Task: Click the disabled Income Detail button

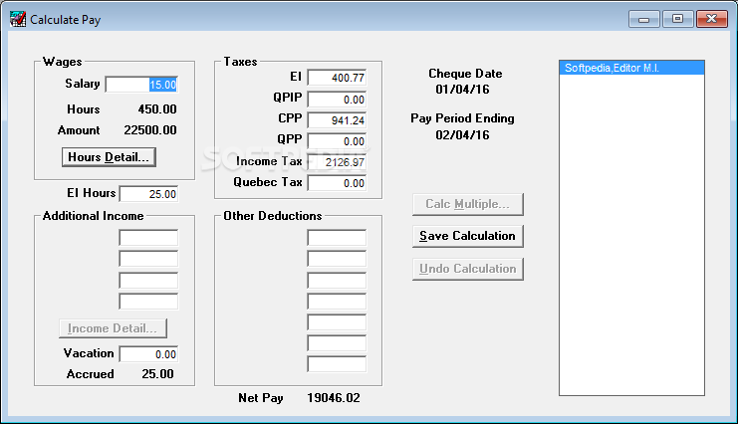Action: (x=113, y=328)
